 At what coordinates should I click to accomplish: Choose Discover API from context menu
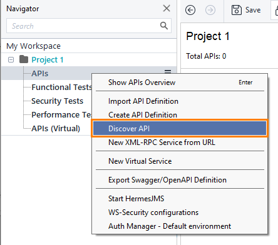pos(180,129)
